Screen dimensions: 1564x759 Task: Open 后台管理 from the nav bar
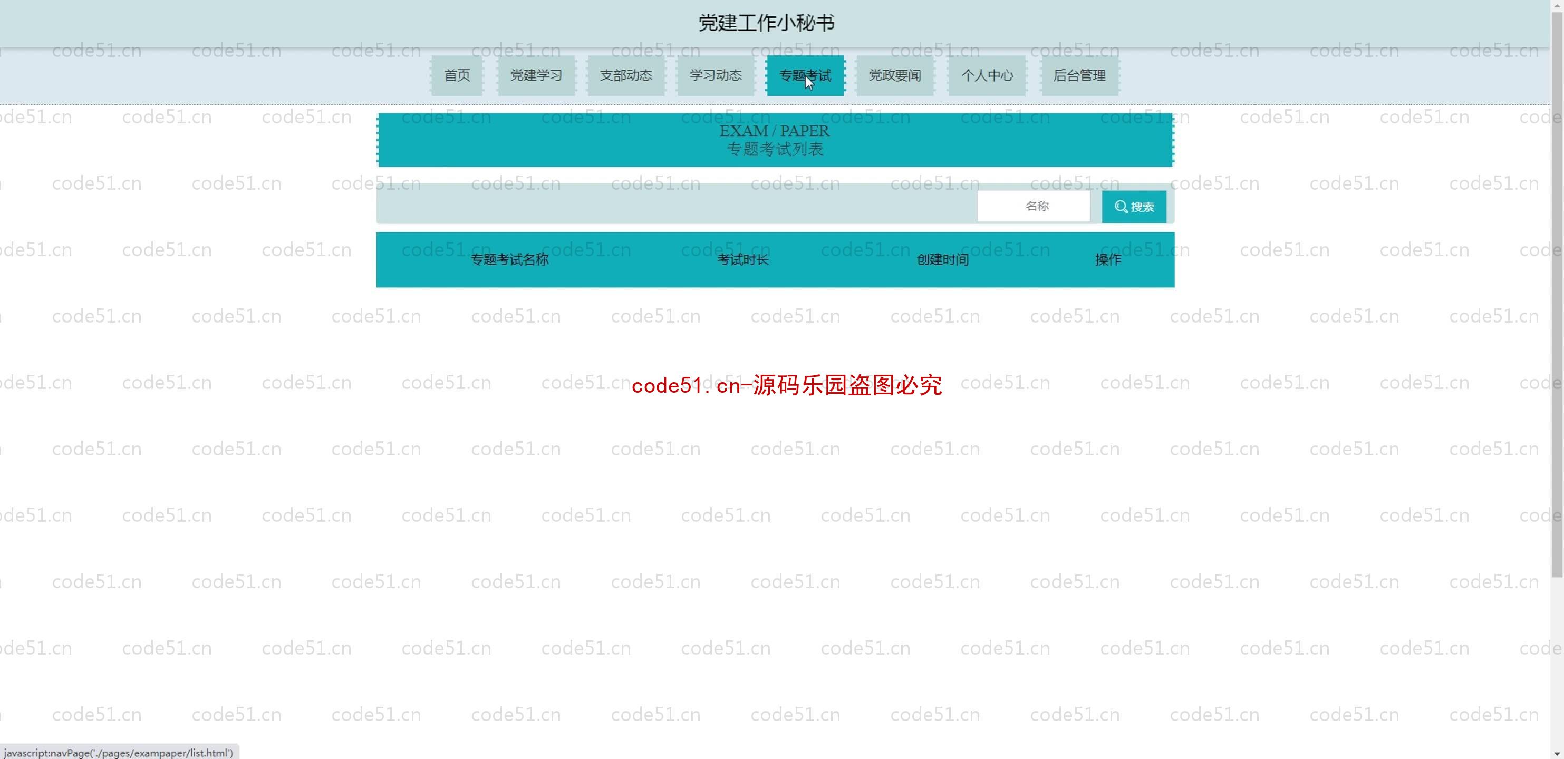[x=1080, y=76]
